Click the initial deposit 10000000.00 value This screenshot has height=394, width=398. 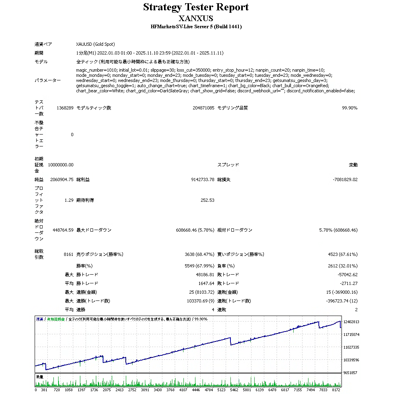click(60, 165)
